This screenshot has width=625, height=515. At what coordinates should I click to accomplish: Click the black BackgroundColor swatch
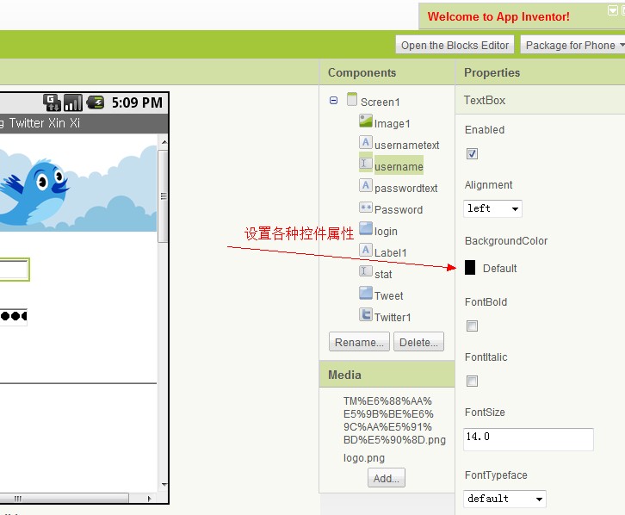[470, 268]
